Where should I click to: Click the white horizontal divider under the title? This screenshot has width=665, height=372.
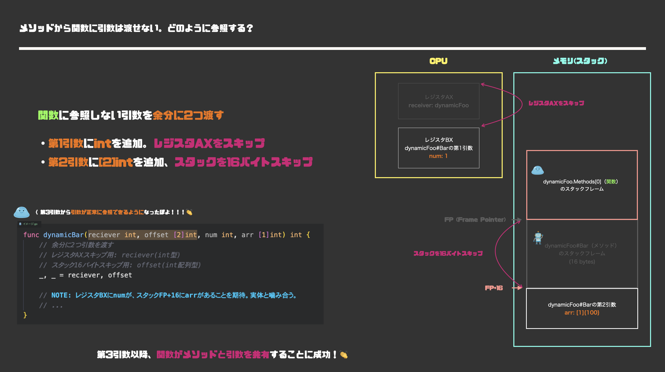tap(332, 48)
